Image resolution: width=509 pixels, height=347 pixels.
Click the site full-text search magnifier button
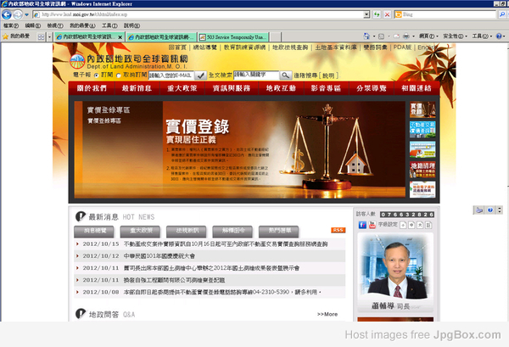[285, 76]
